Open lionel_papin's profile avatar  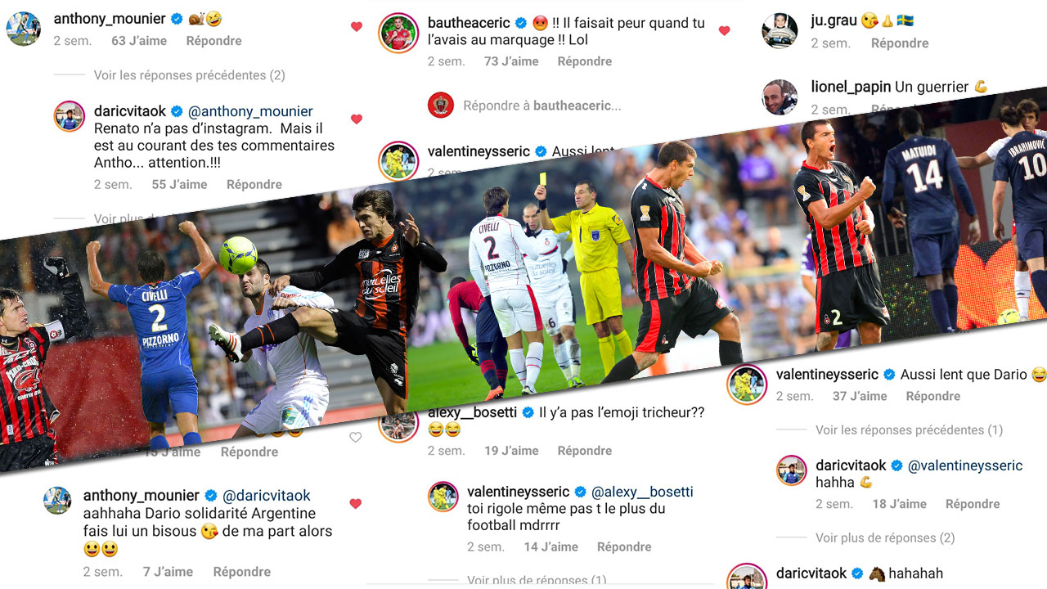780,97
